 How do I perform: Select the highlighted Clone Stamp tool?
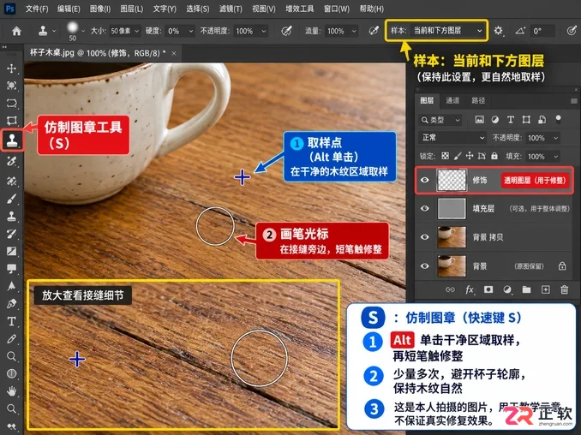12,140
